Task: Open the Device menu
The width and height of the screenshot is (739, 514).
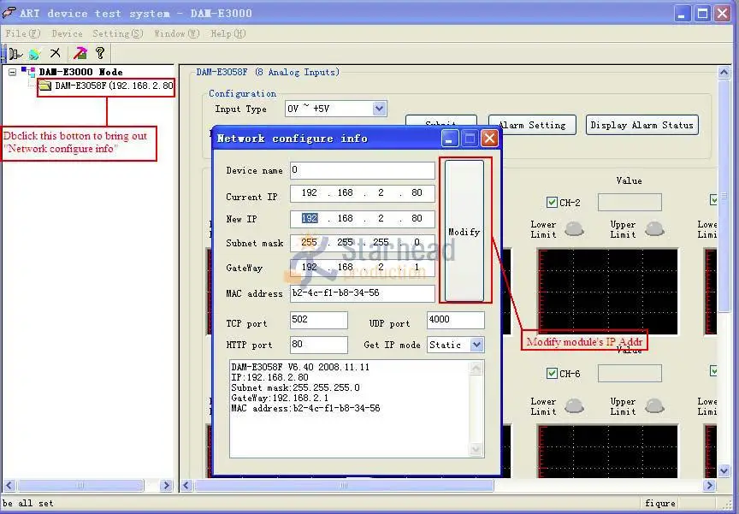Action: 67,33
